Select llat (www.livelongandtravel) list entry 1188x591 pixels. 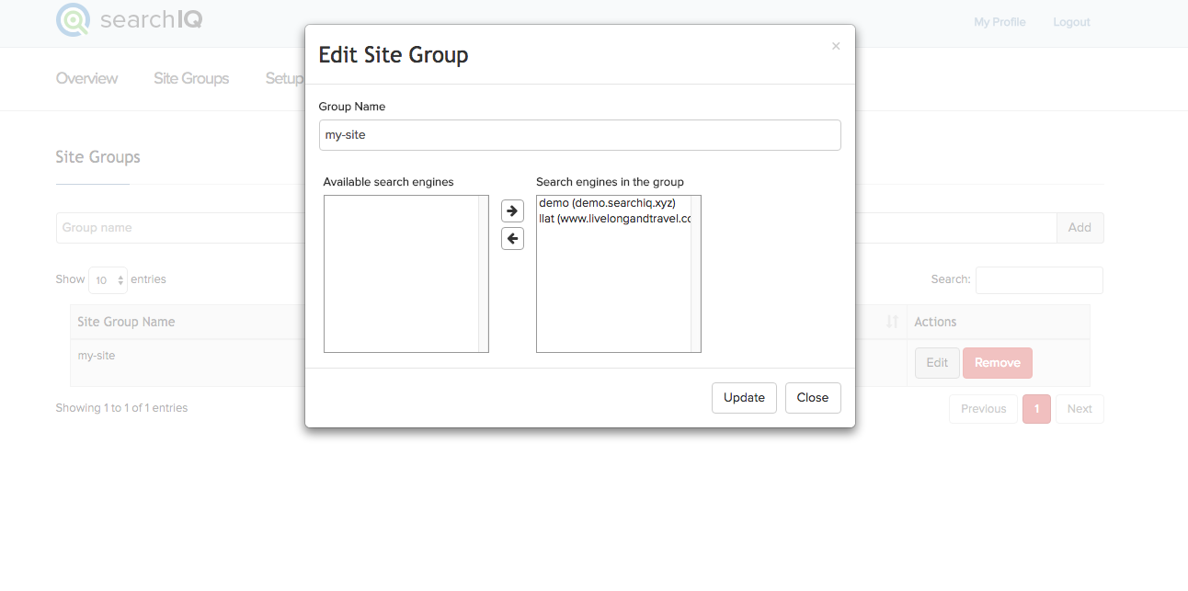(613, 219)
